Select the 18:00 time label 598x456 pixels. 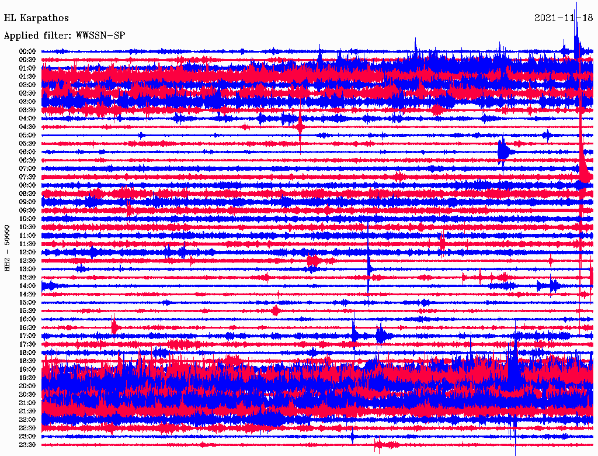coord(27,353)
